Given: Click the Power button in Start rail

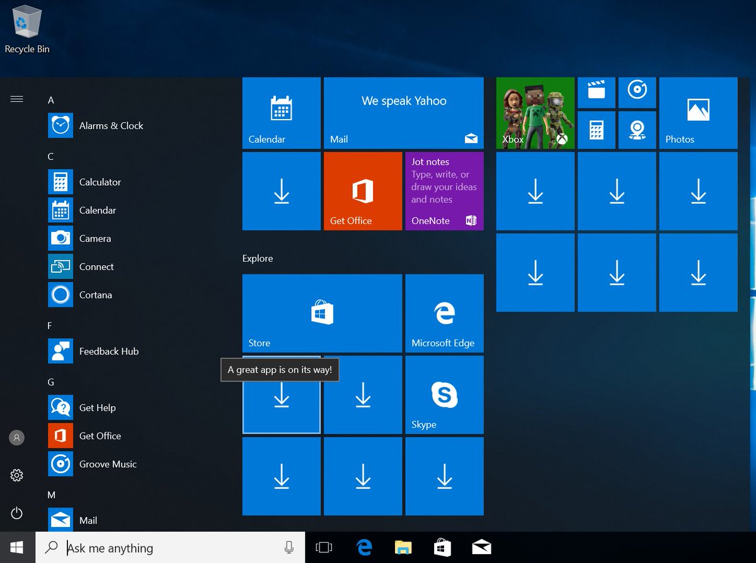Looking at the screenshot, I should tap(17, 513).
